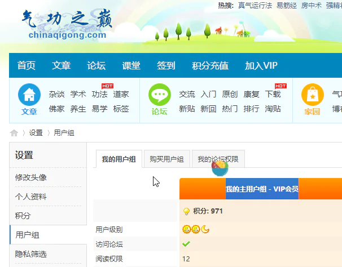Open 康复 forum section
Viewport: 342px width, 267px height.
(251, 94)
